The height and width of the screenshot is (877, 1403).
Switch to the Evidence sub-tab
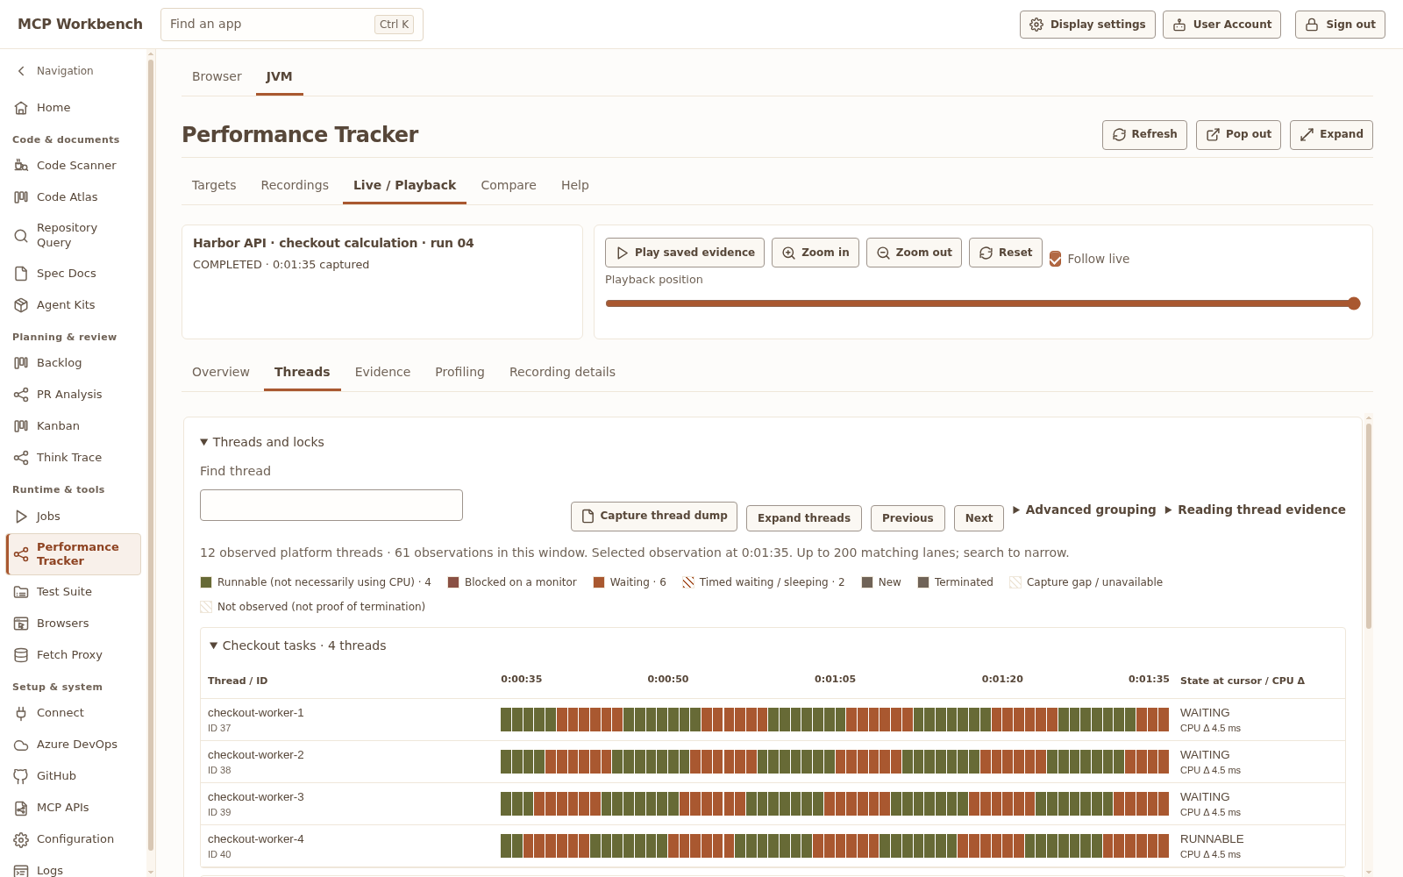382,372
